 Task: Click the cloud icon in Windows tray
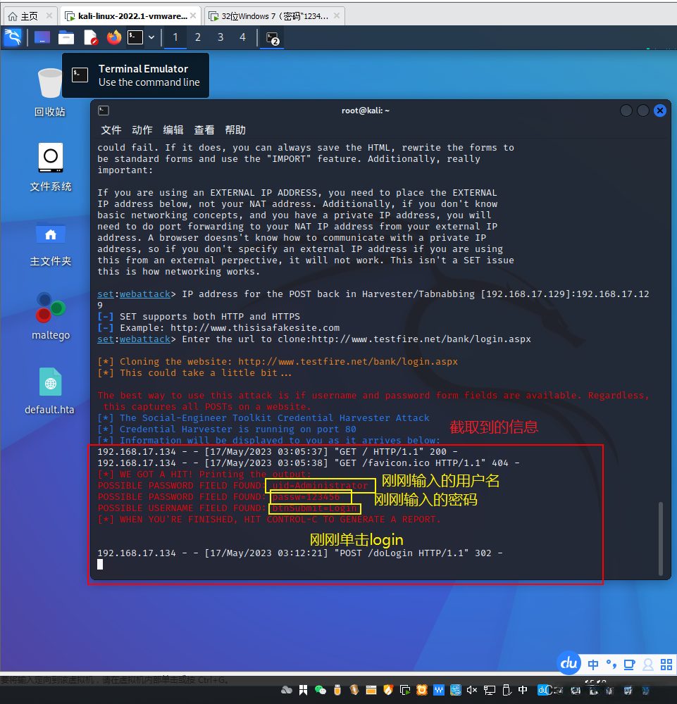[286, 690]
